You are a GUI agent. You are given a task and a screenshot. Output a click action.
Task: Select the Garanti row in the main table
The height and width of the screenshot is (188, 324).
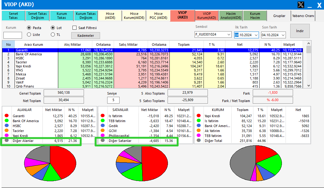click(x=152, y=50)
